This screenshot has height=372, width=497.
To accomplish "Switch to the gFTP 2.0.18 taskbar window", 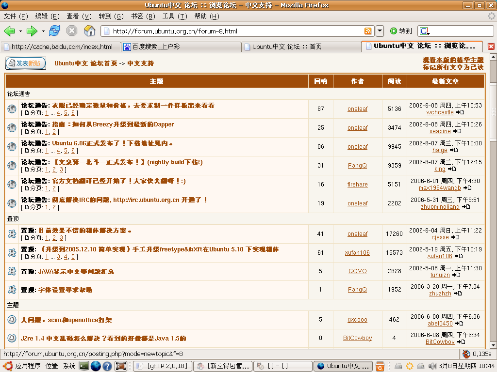I will (162, 366).
